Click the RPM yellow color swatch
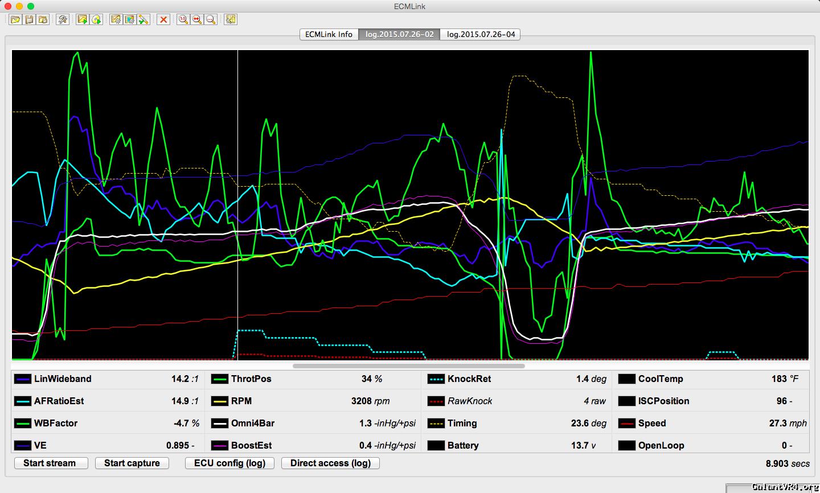Image resolution: width=820 pixels, height=493 pixels. [x=219, y=401]
